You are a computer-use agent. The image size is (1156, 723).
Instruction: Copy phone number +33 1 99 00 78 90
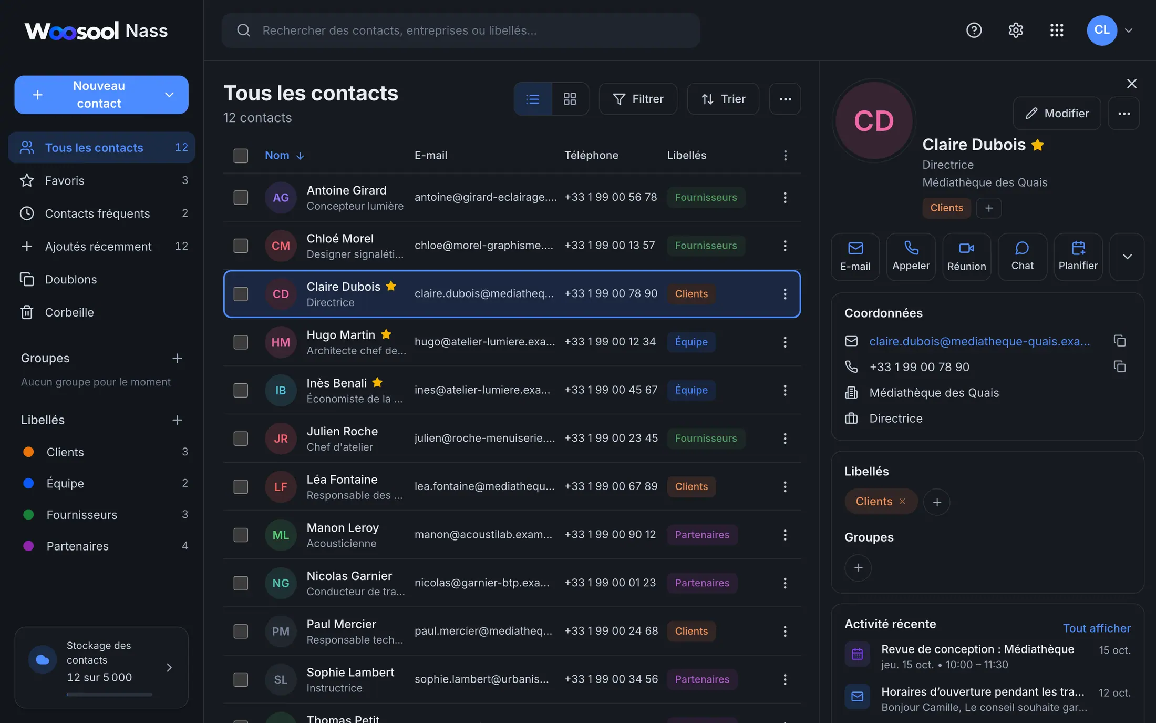[1120, 367]
